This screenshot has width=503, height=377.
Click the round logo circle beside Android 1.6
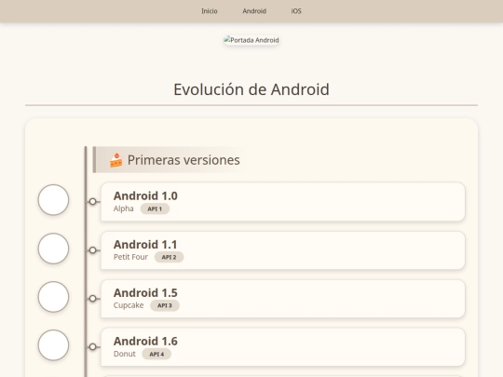(x=53, y=345)
